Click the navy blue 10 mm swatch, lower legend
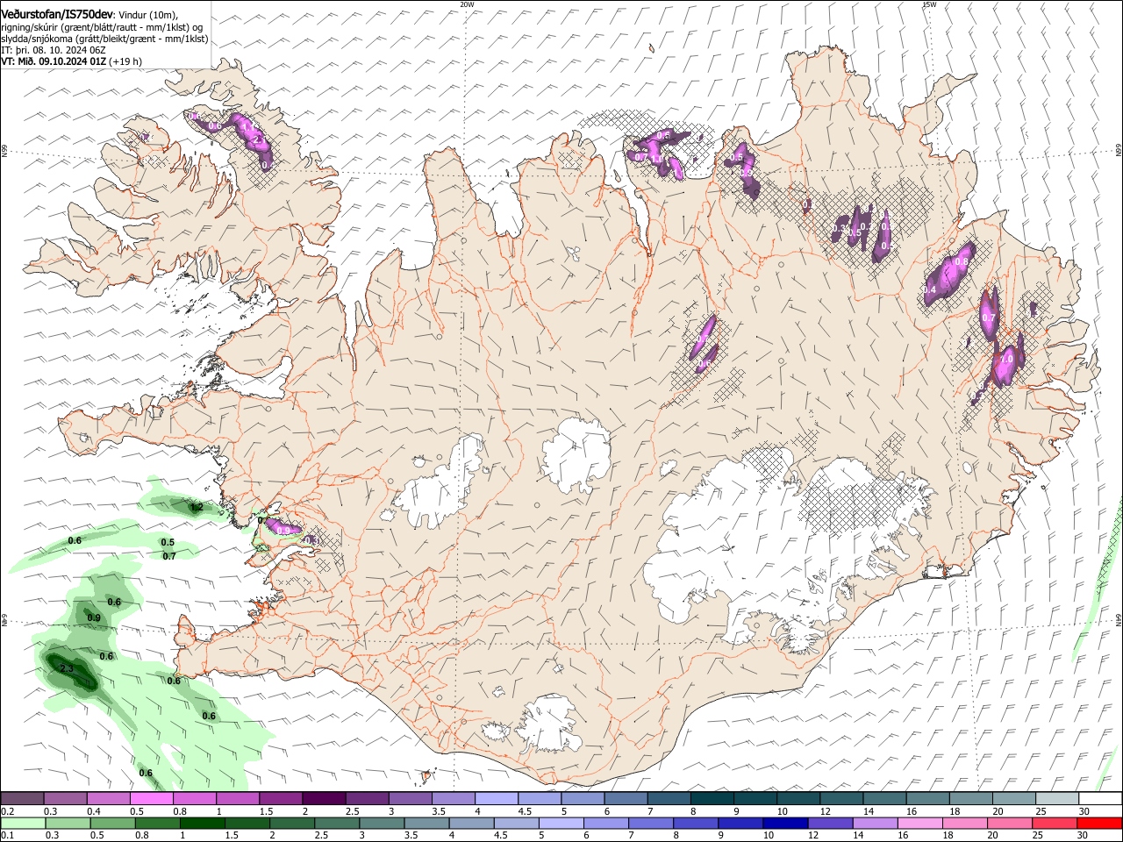This screenshot has width=1123, height=842. (x=783, y=823)
